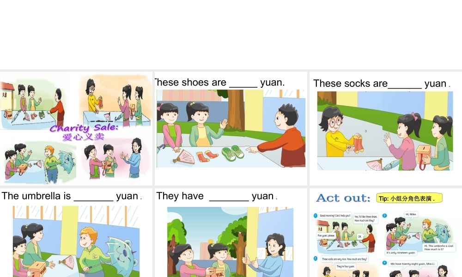Click the "Good morning! Can I help you?" bubble
462x277 pixels.
[x=335, y=216]
